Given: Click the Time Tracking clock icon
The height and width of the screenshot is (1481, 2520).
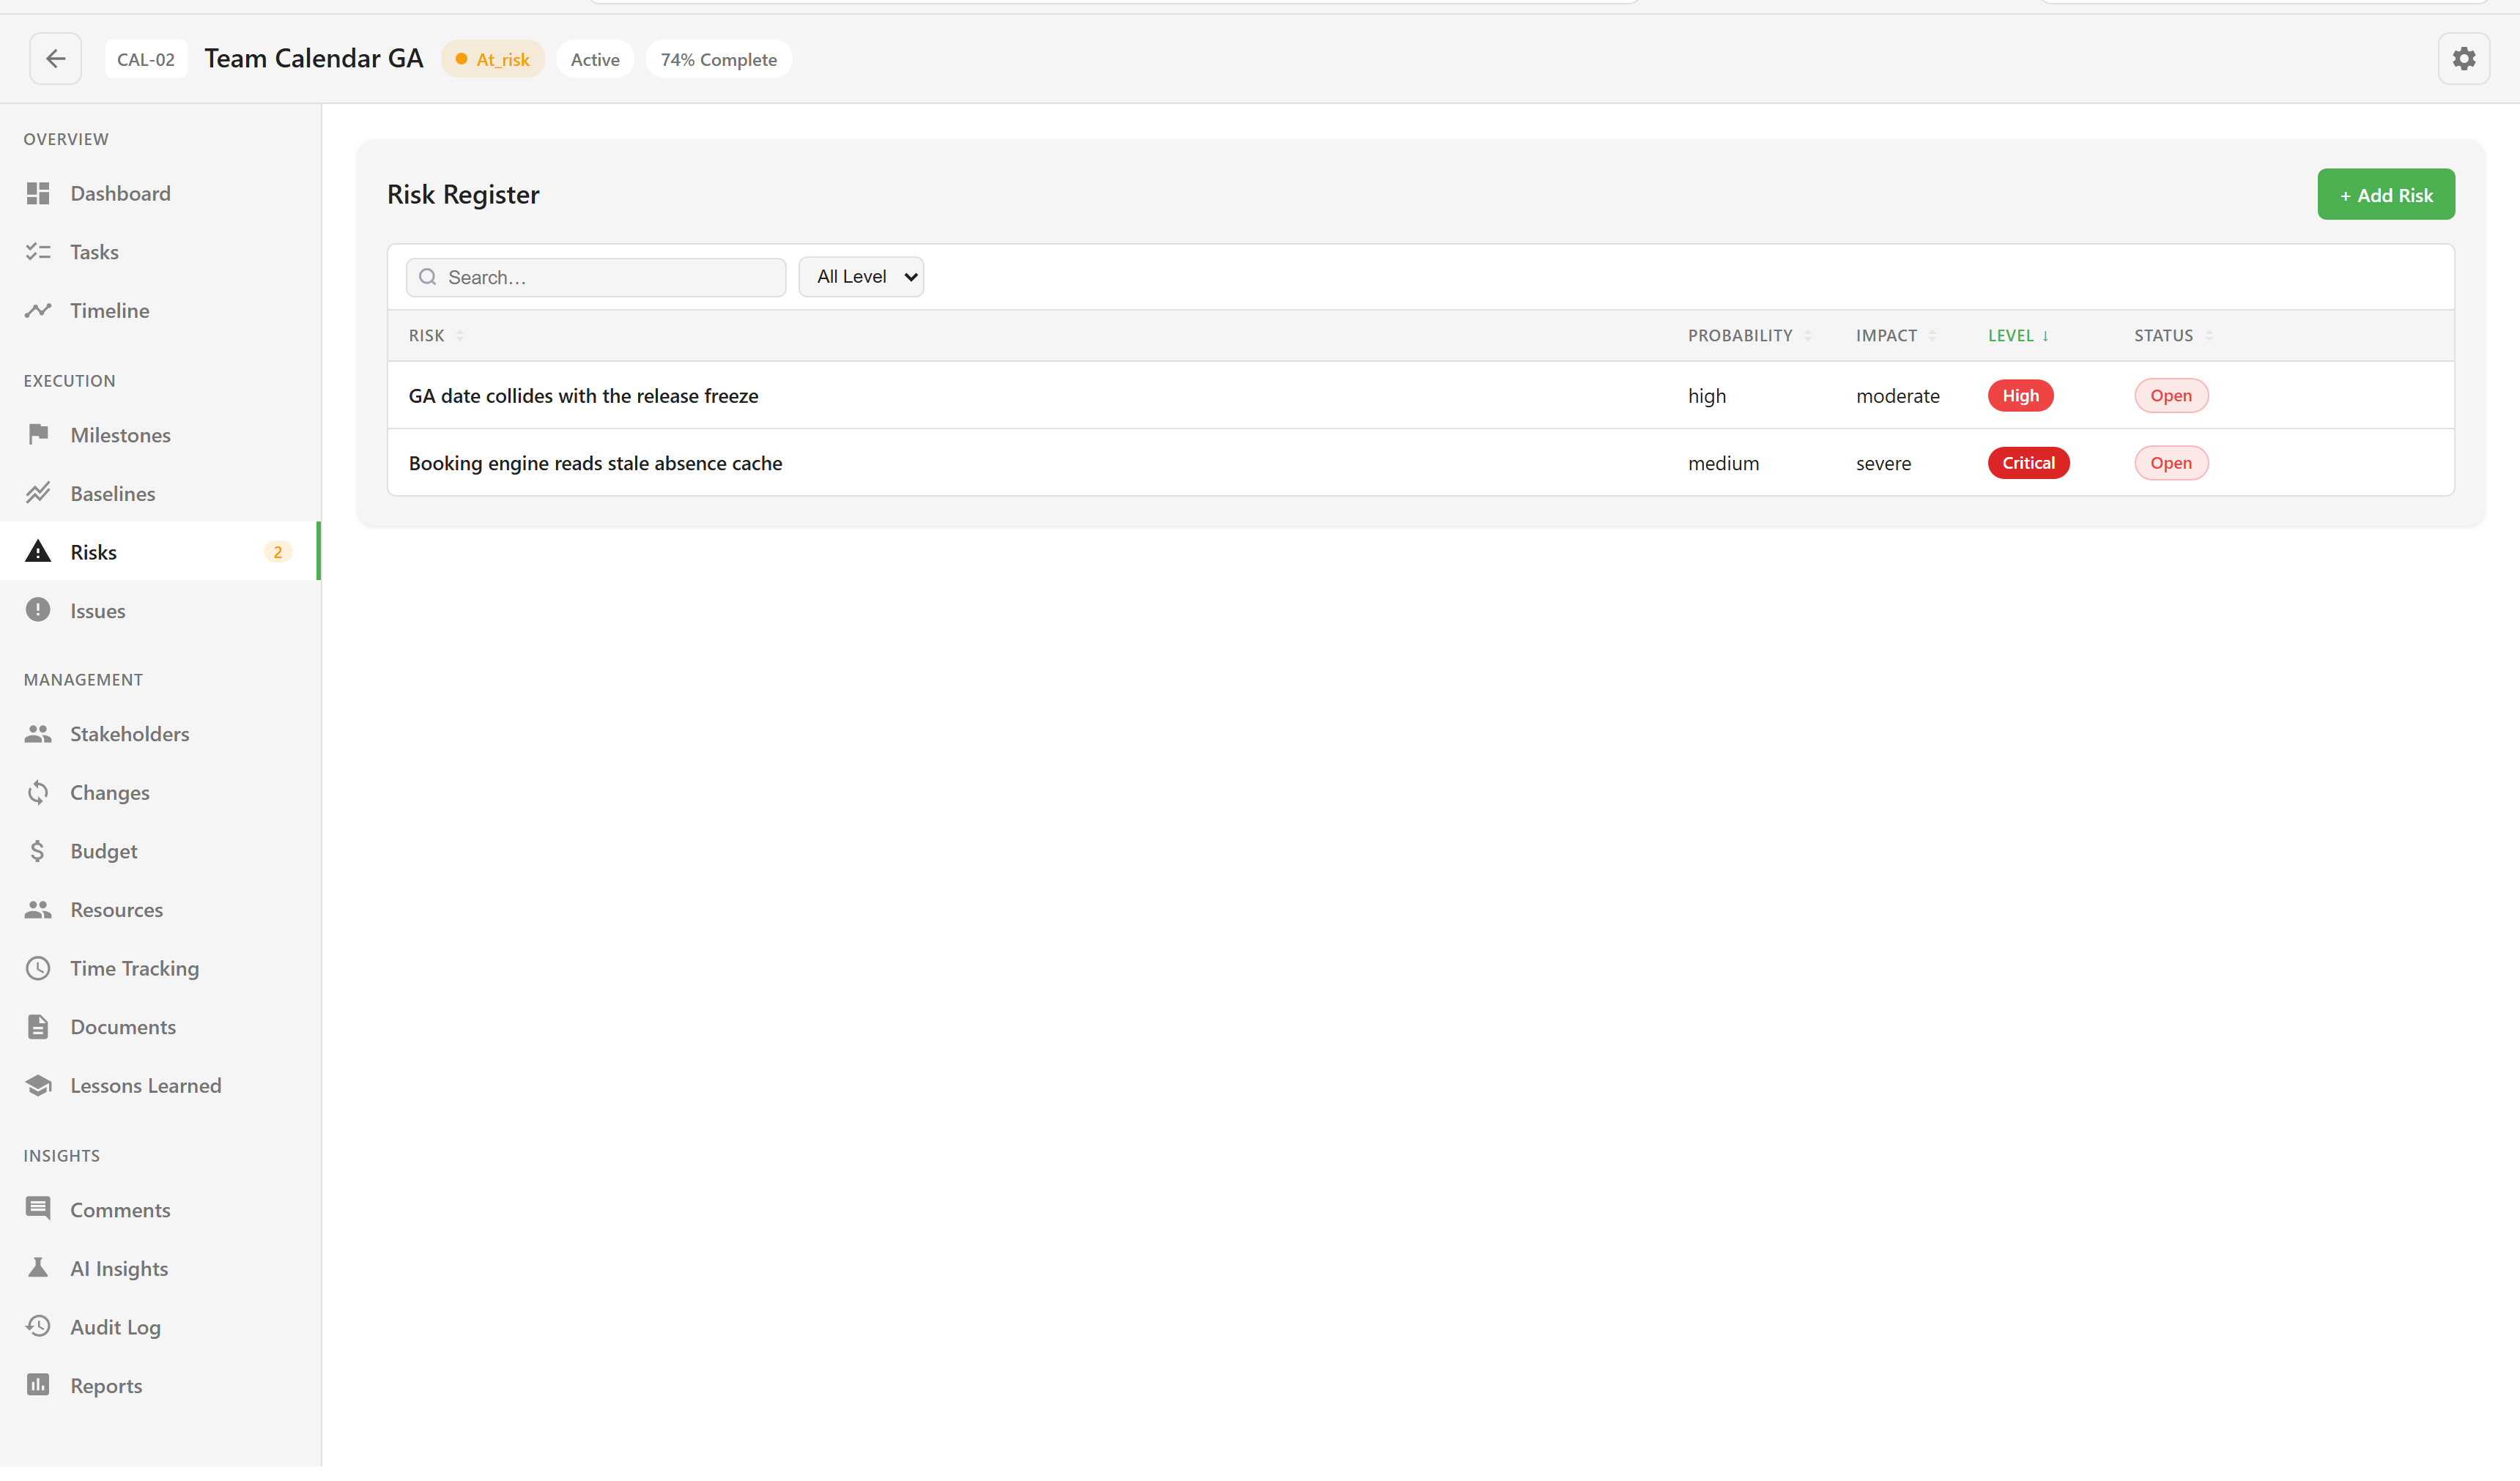Looking at the screenshot, I should [x=38, y=969].
